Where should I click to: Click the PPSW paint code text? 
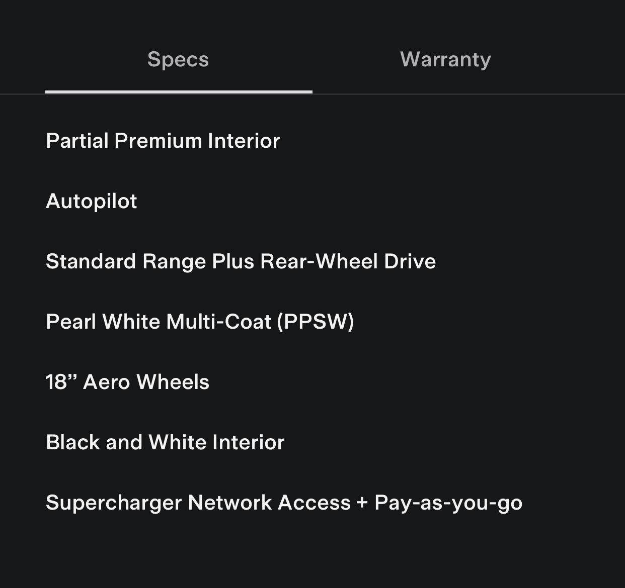coord(316,322)
